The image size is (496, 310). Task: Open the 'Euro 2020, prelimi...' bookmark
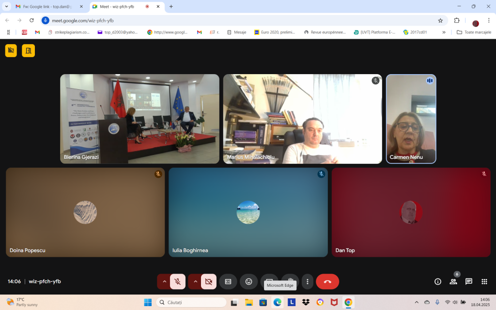click(275, 32)
